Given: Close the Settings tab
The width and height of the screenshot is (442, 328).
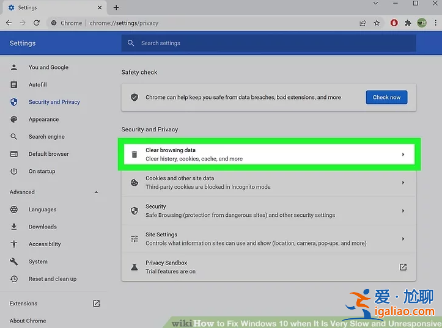Looking at the screenshot, I should [100, 7].
